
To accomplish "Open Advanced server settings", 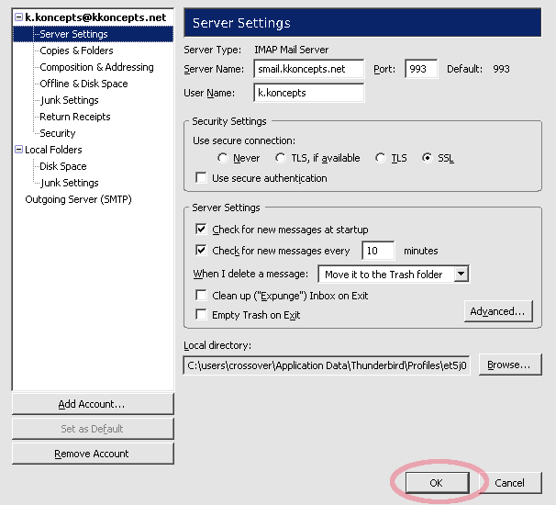I will pyautogui.click(x=498, y=311).
